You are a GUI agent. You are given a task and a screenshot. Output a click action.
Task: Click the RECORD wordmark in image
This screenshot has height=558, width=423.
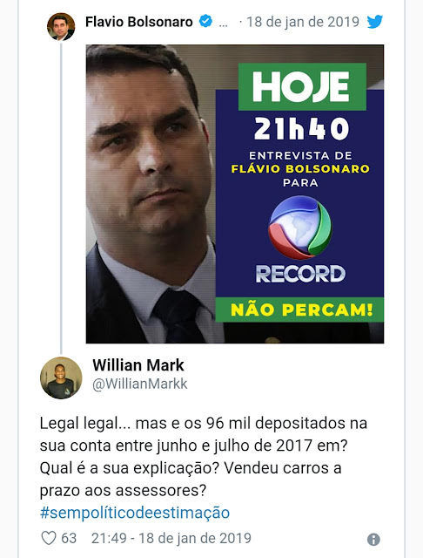coord(300,274)
